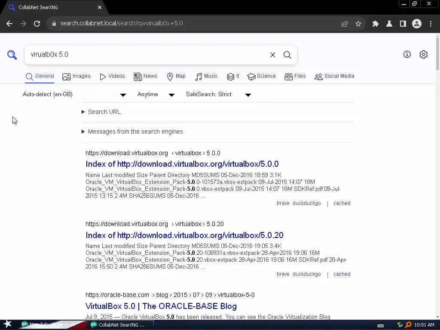This screenshot has height=330, width=440.
Task: Click the 10:51 AM taskbar clock
Action: (424, 325)
